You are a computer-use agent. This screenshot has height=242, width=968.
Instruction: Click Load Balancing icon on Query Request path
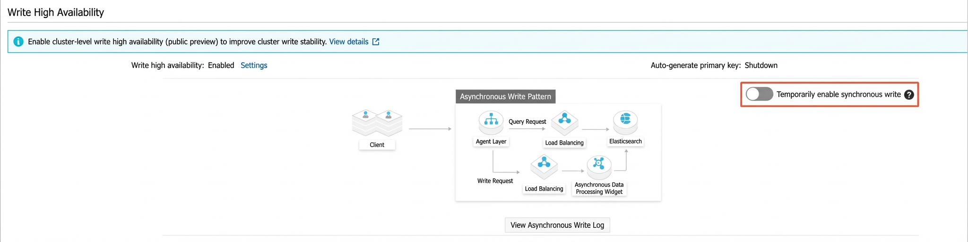[x=565, y=122]
